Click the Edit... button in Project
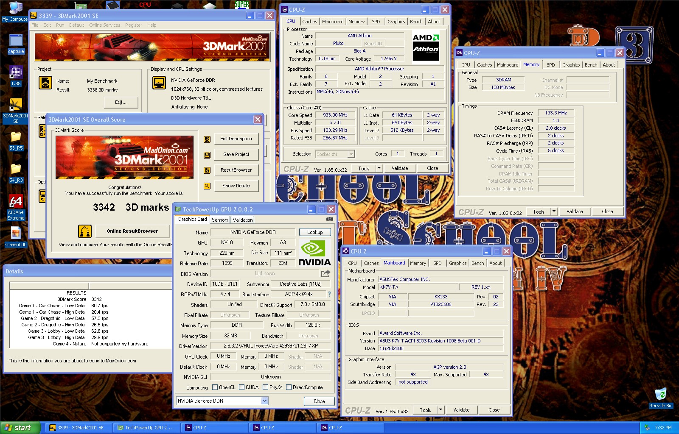 [x=121, y=103]
